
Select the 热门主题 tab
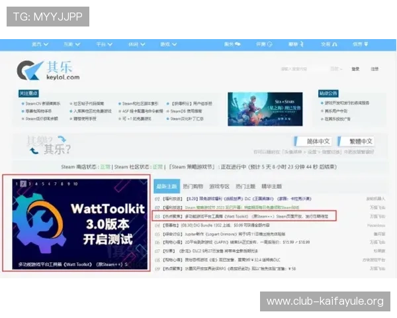point(245,186)
